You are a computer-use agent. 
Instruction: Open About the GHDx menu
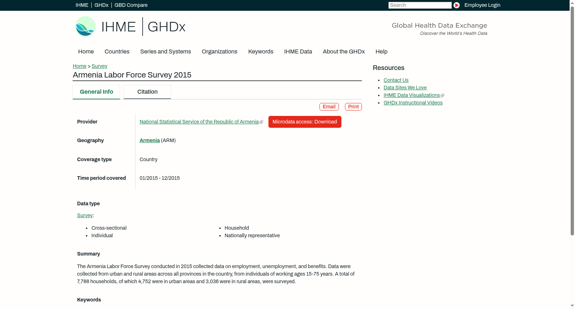(x=344, y=52)
